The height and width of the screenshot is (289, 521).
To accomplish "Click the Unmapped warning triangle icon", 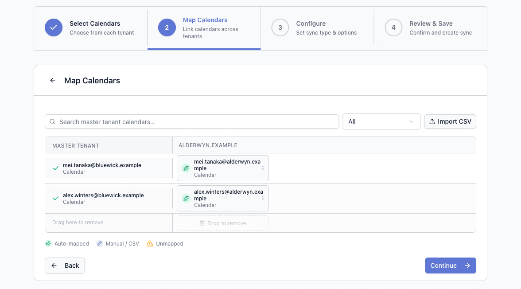I will pyautogui.click(x=150, y=243).
